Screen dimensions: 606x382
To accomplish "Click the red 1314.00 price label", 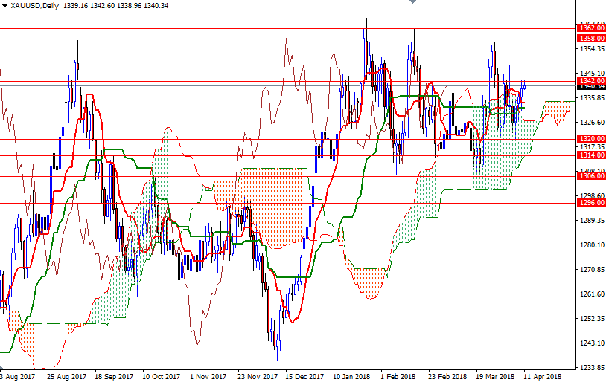I will [x=590, y=155].
